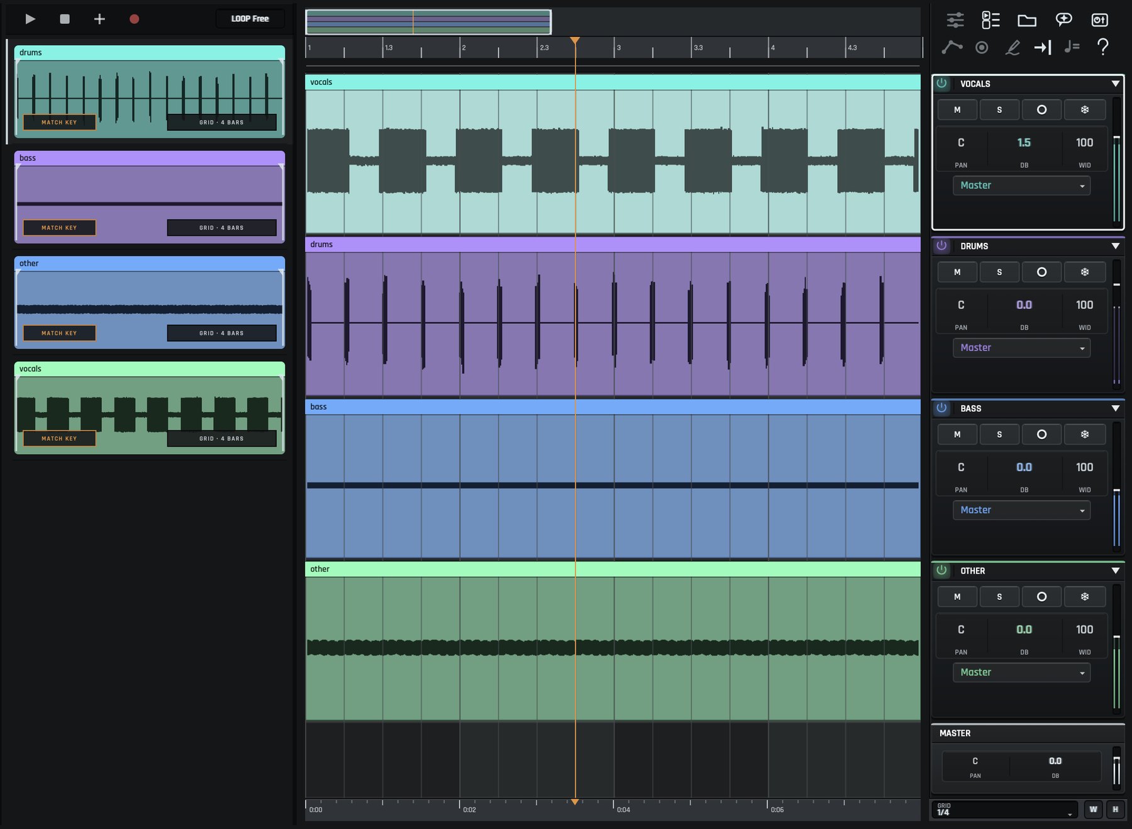Solo the VOCALS track

[x=999, y=109]
